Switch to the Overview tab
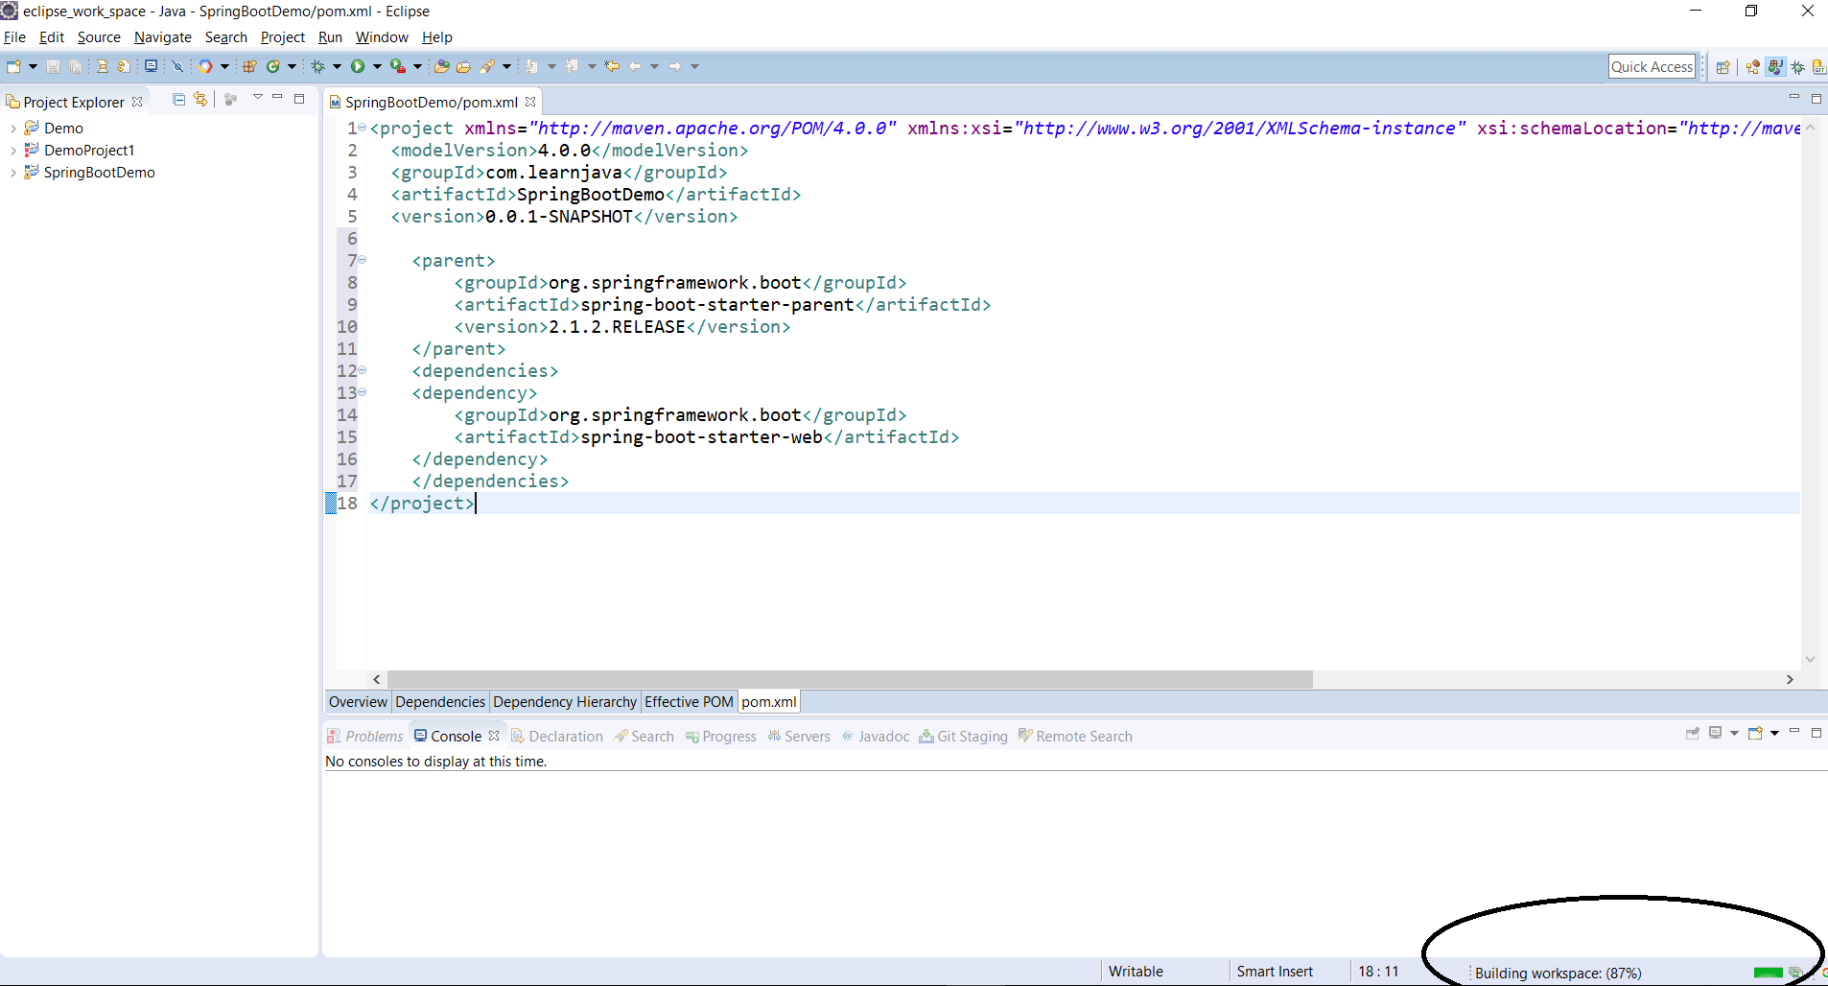Screen dimensions: 1828x986 [358, 702]
